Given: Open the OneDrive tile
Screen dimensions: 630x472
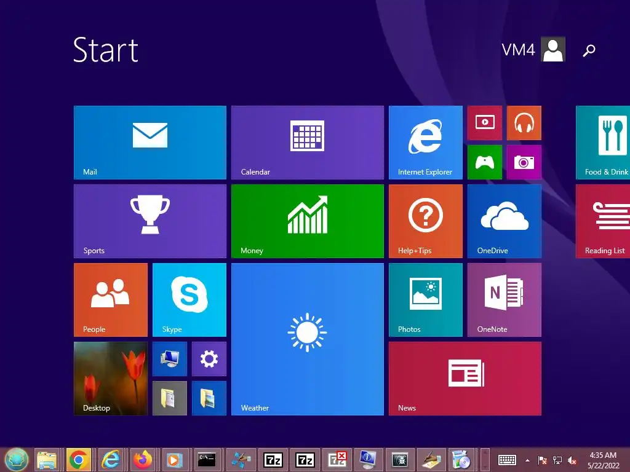Looking at the screenshot, I should (x=504, y=221).
